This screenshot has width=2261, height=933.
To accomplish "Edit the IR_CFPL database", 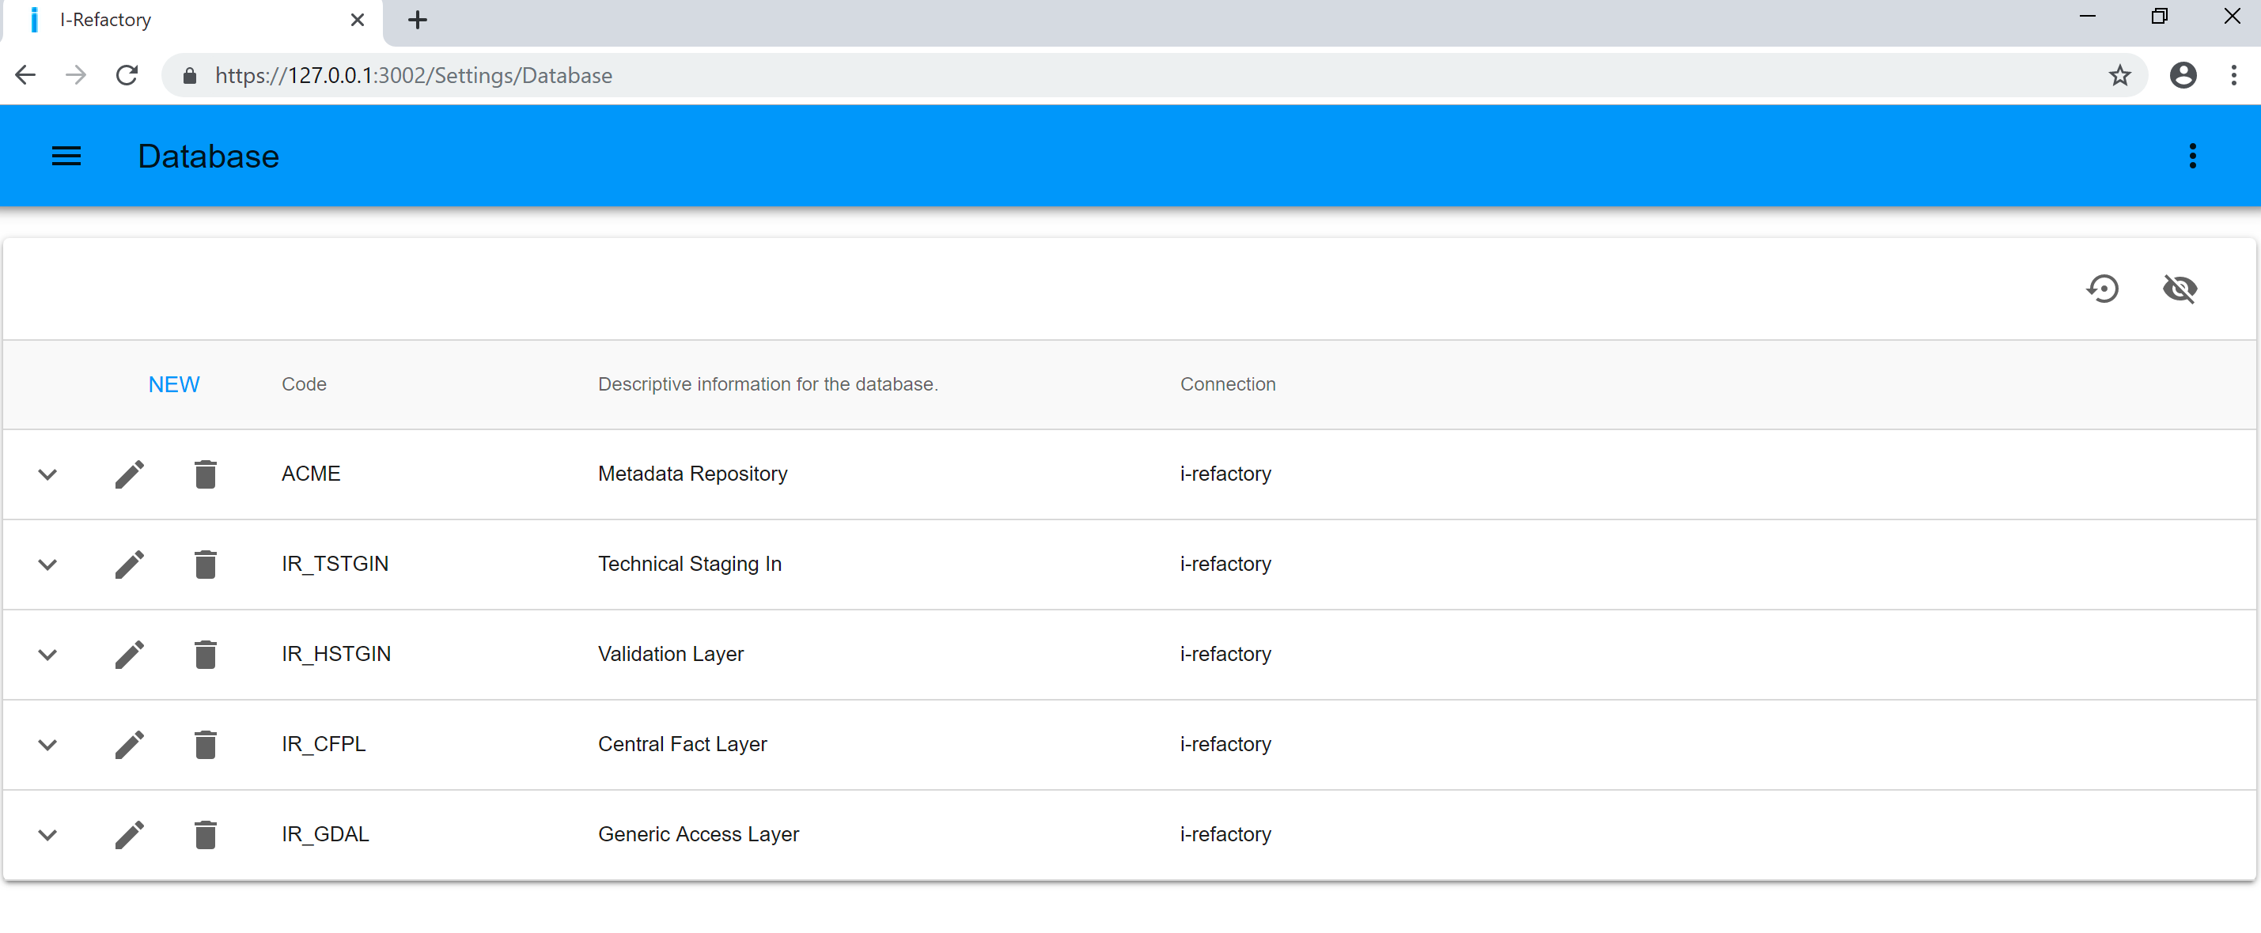I will point(129,746).
